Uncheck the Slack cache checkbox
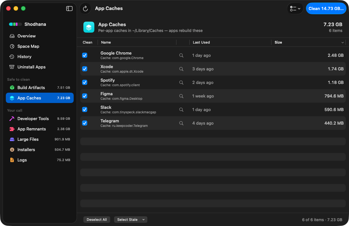349x226 pixels. pos(85,110)
